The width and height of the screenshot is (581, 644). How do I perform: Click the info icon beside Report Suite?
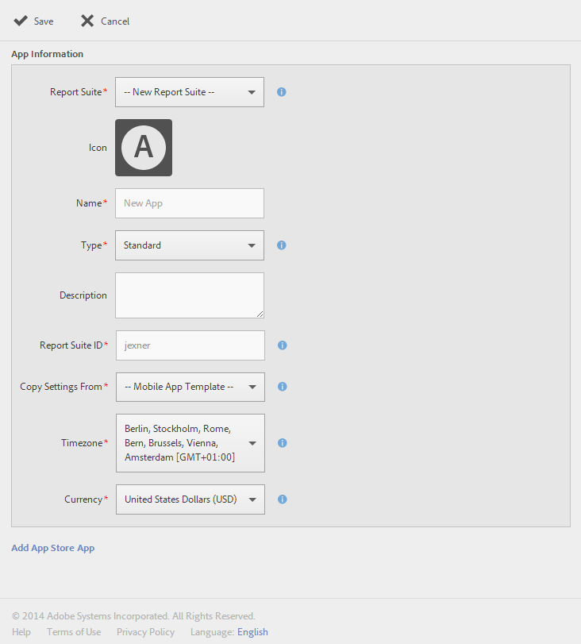click(x=282, y=92)
